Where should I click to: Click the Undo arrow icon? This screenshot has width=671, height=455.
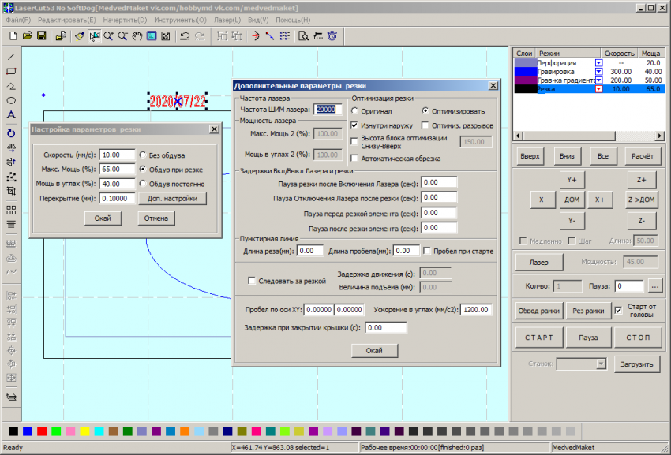tap(184, 35)
